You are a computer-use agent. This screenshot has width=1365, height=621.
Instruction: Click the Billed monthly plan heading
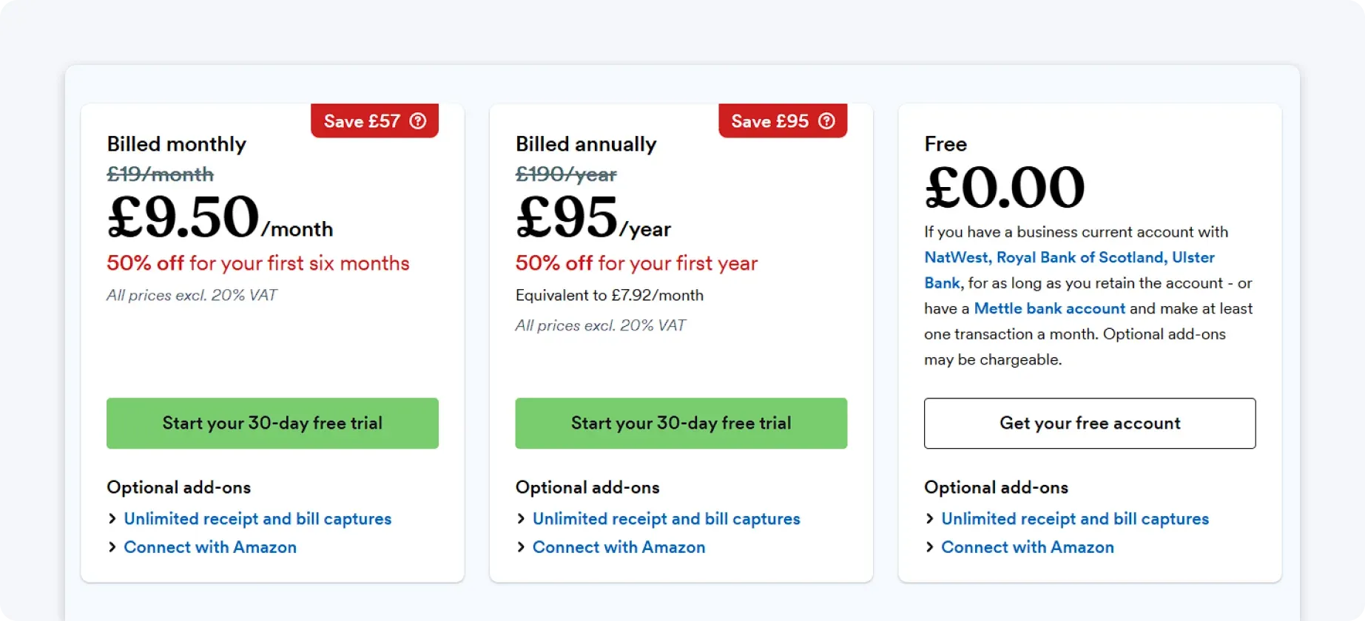click(175, 144)
